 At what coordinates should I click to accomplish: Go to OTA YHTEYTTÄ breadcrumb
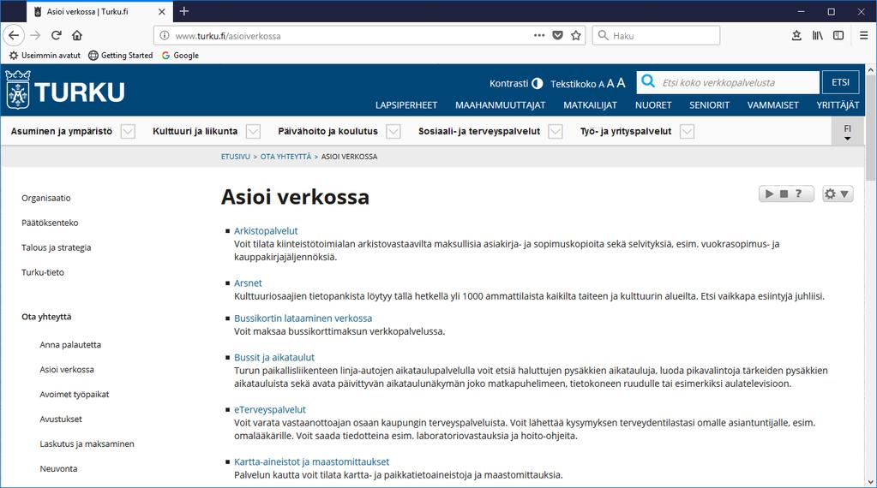pos(285,157)
